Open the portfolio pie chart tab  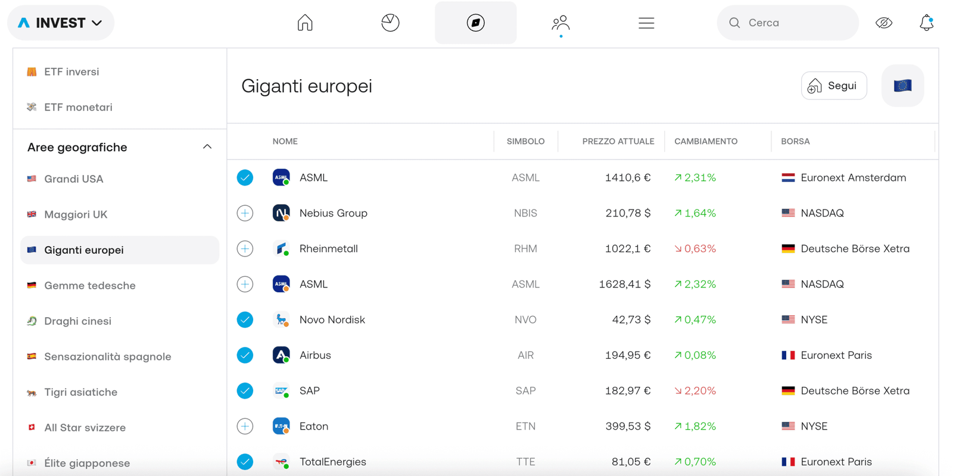pos(390,23)
